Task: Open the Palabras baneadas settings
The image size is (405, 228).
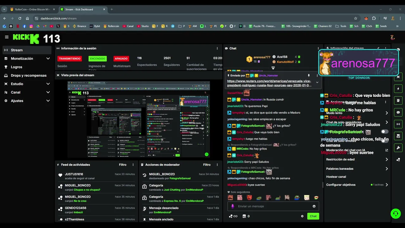Action: (x=357, y=169)
